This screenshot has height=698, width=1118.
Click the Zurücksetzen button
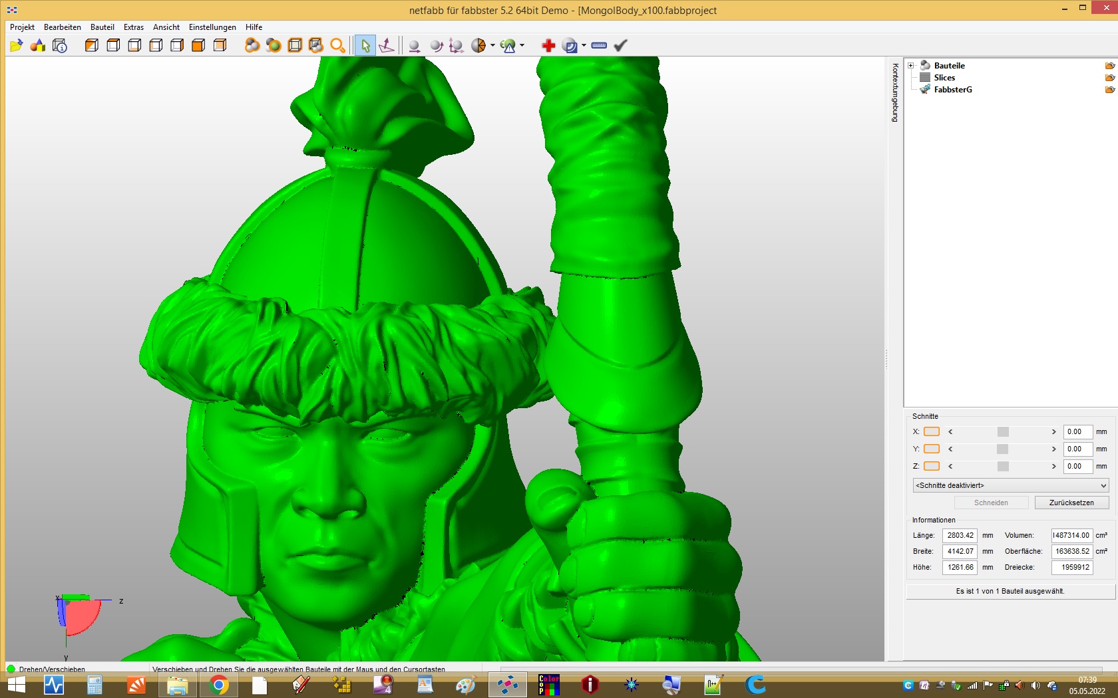pos(1071,503)
